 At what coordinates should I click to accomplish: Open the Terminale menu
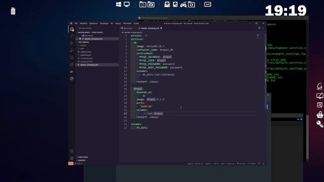pyautogui.click(x=127, y=23)
